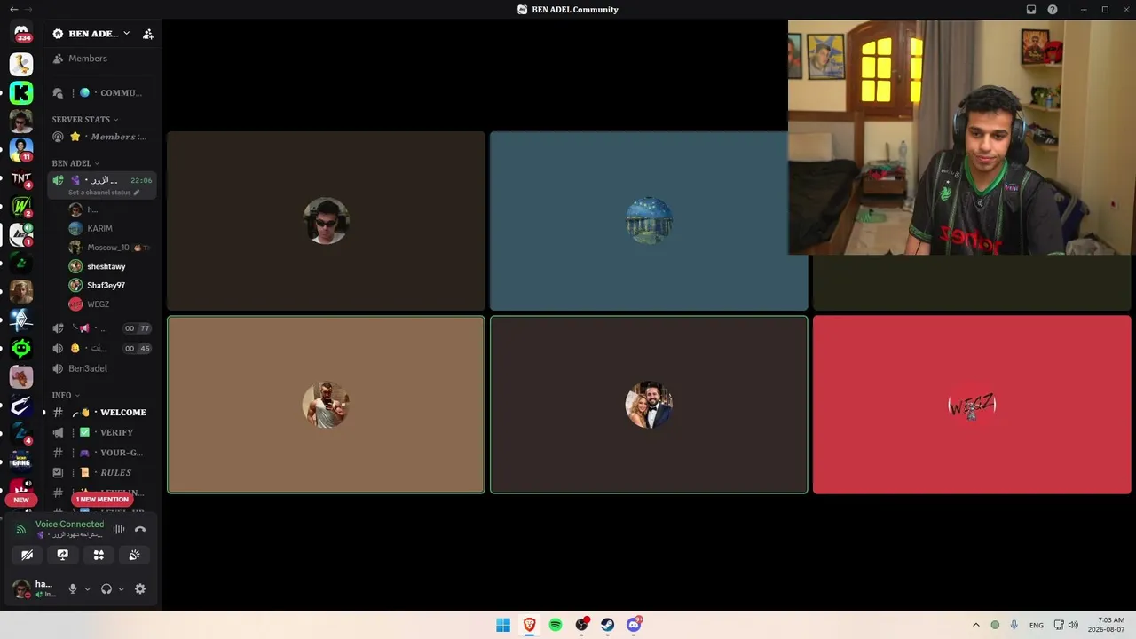Open Discord direct messages home icon

coord(21,33)
